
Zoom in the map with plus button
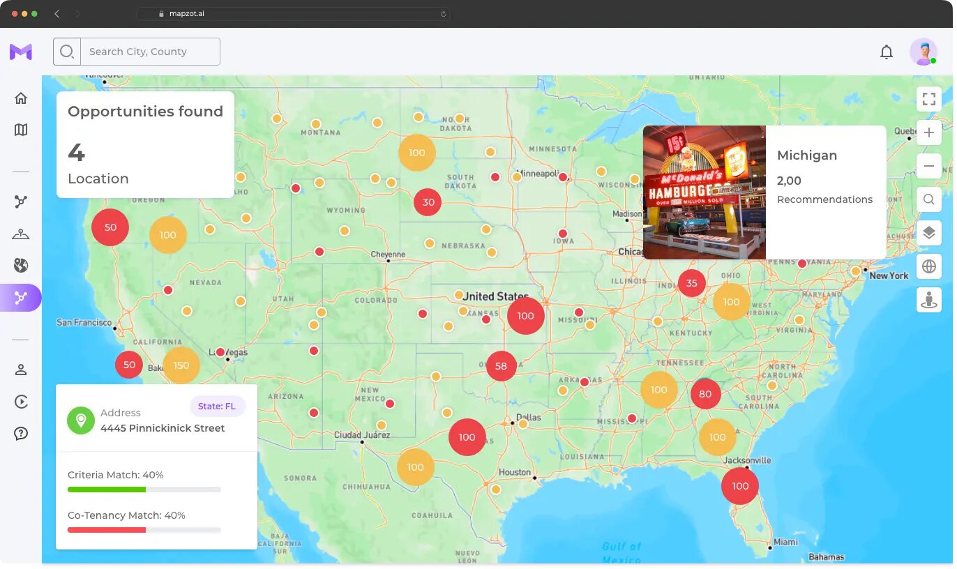point(929,132)
